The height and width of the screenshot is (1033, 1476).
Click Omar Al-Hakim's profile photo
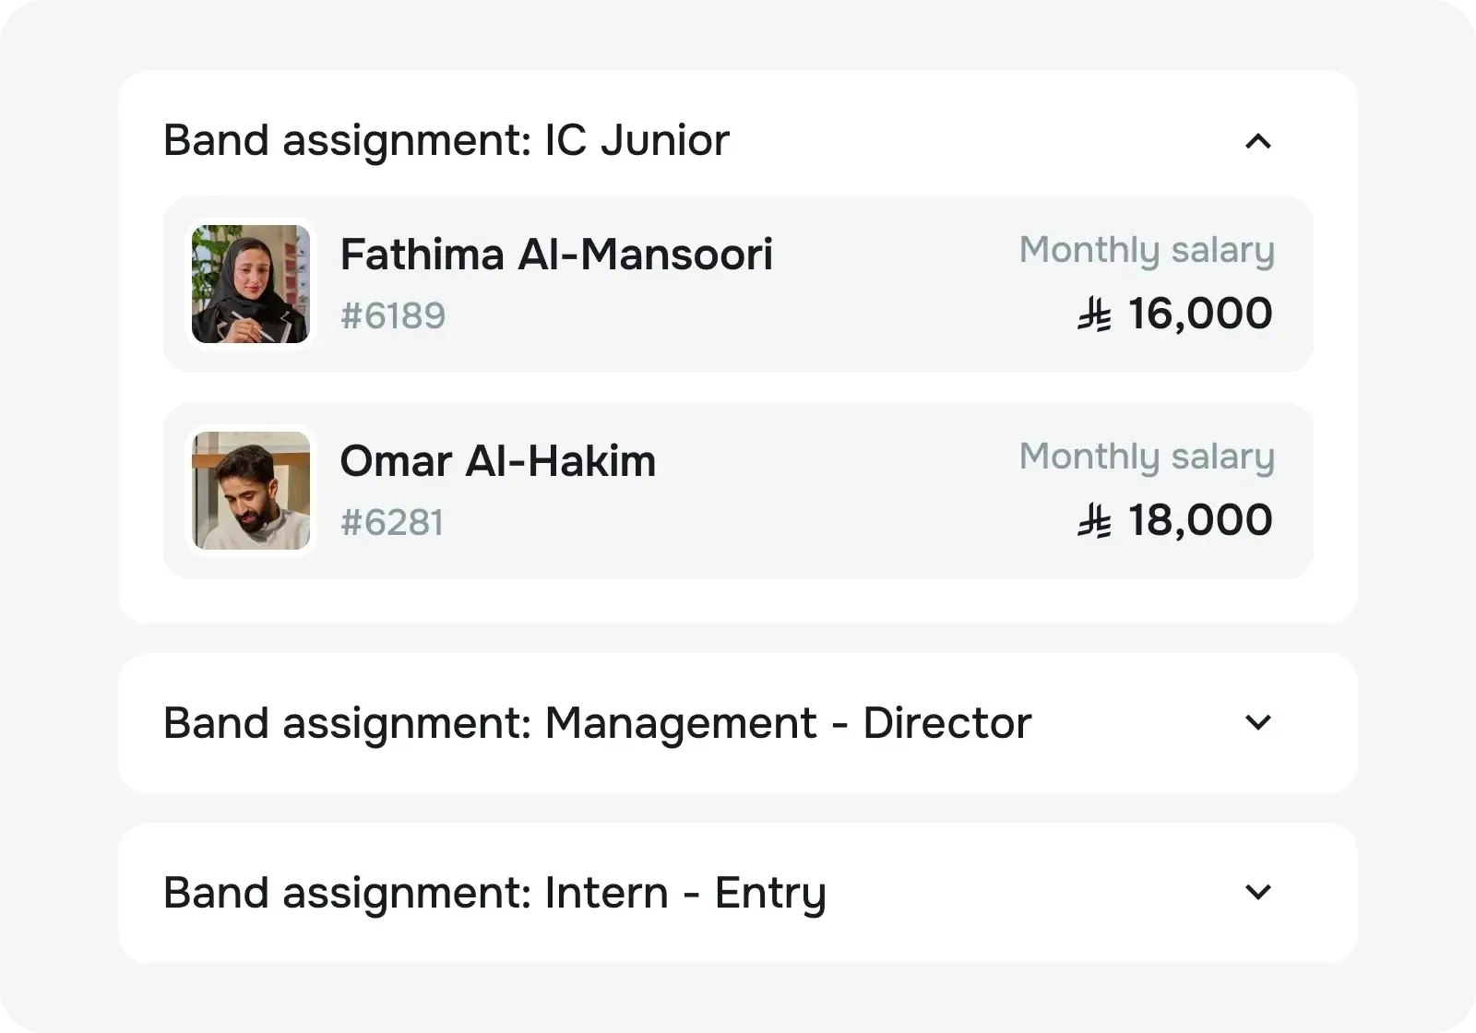coord(251,491)
